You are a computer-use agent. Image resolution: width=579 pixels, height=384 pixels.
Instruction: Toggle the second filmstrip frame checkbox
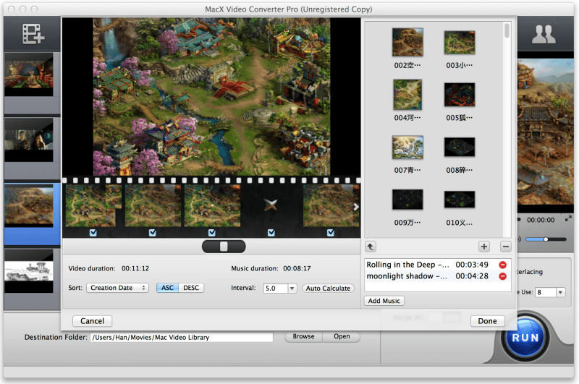[x=153, y=232]
